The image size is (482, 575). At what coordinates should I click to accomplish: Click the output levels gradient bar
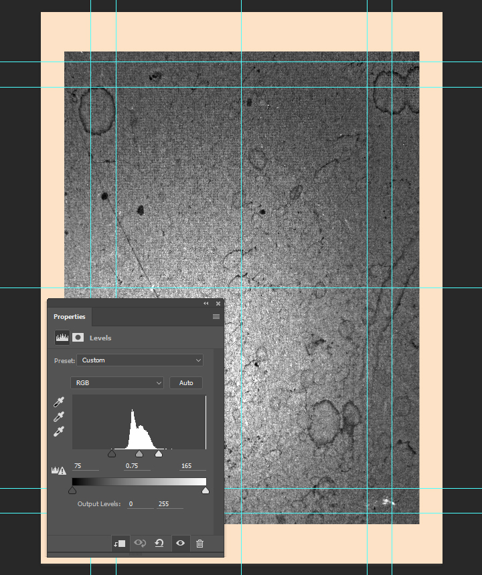[x=139, y=481]
